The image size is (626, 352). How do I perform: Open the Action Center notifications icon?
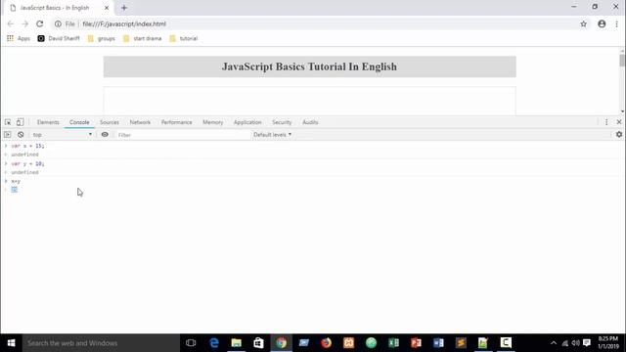(587, 343)
